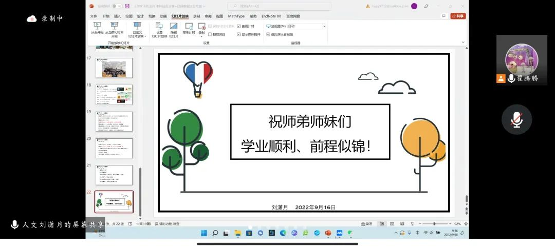Click the red Share (共享) button
This screenshot has width=555, height=249.
click(457, 16)
